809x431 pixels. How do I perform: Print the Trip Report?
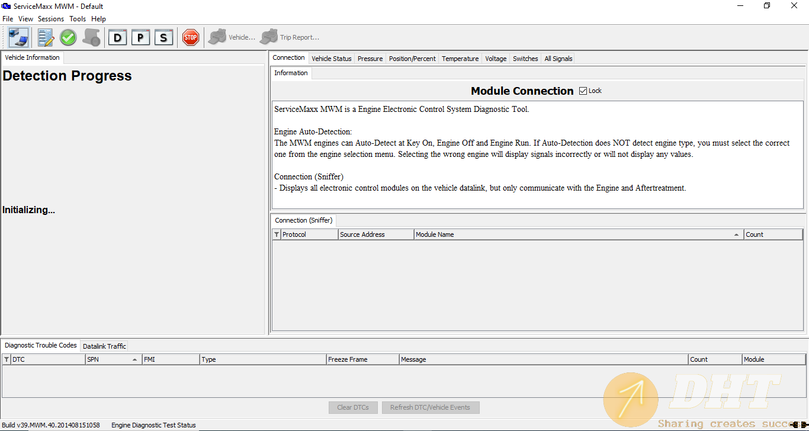coord(290,37)
